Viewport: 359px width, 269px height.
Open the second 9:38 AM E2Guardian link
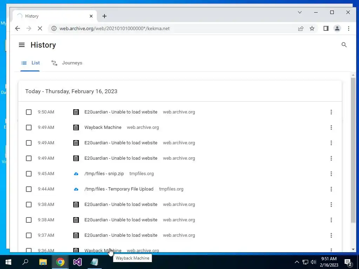coord(121,220)
